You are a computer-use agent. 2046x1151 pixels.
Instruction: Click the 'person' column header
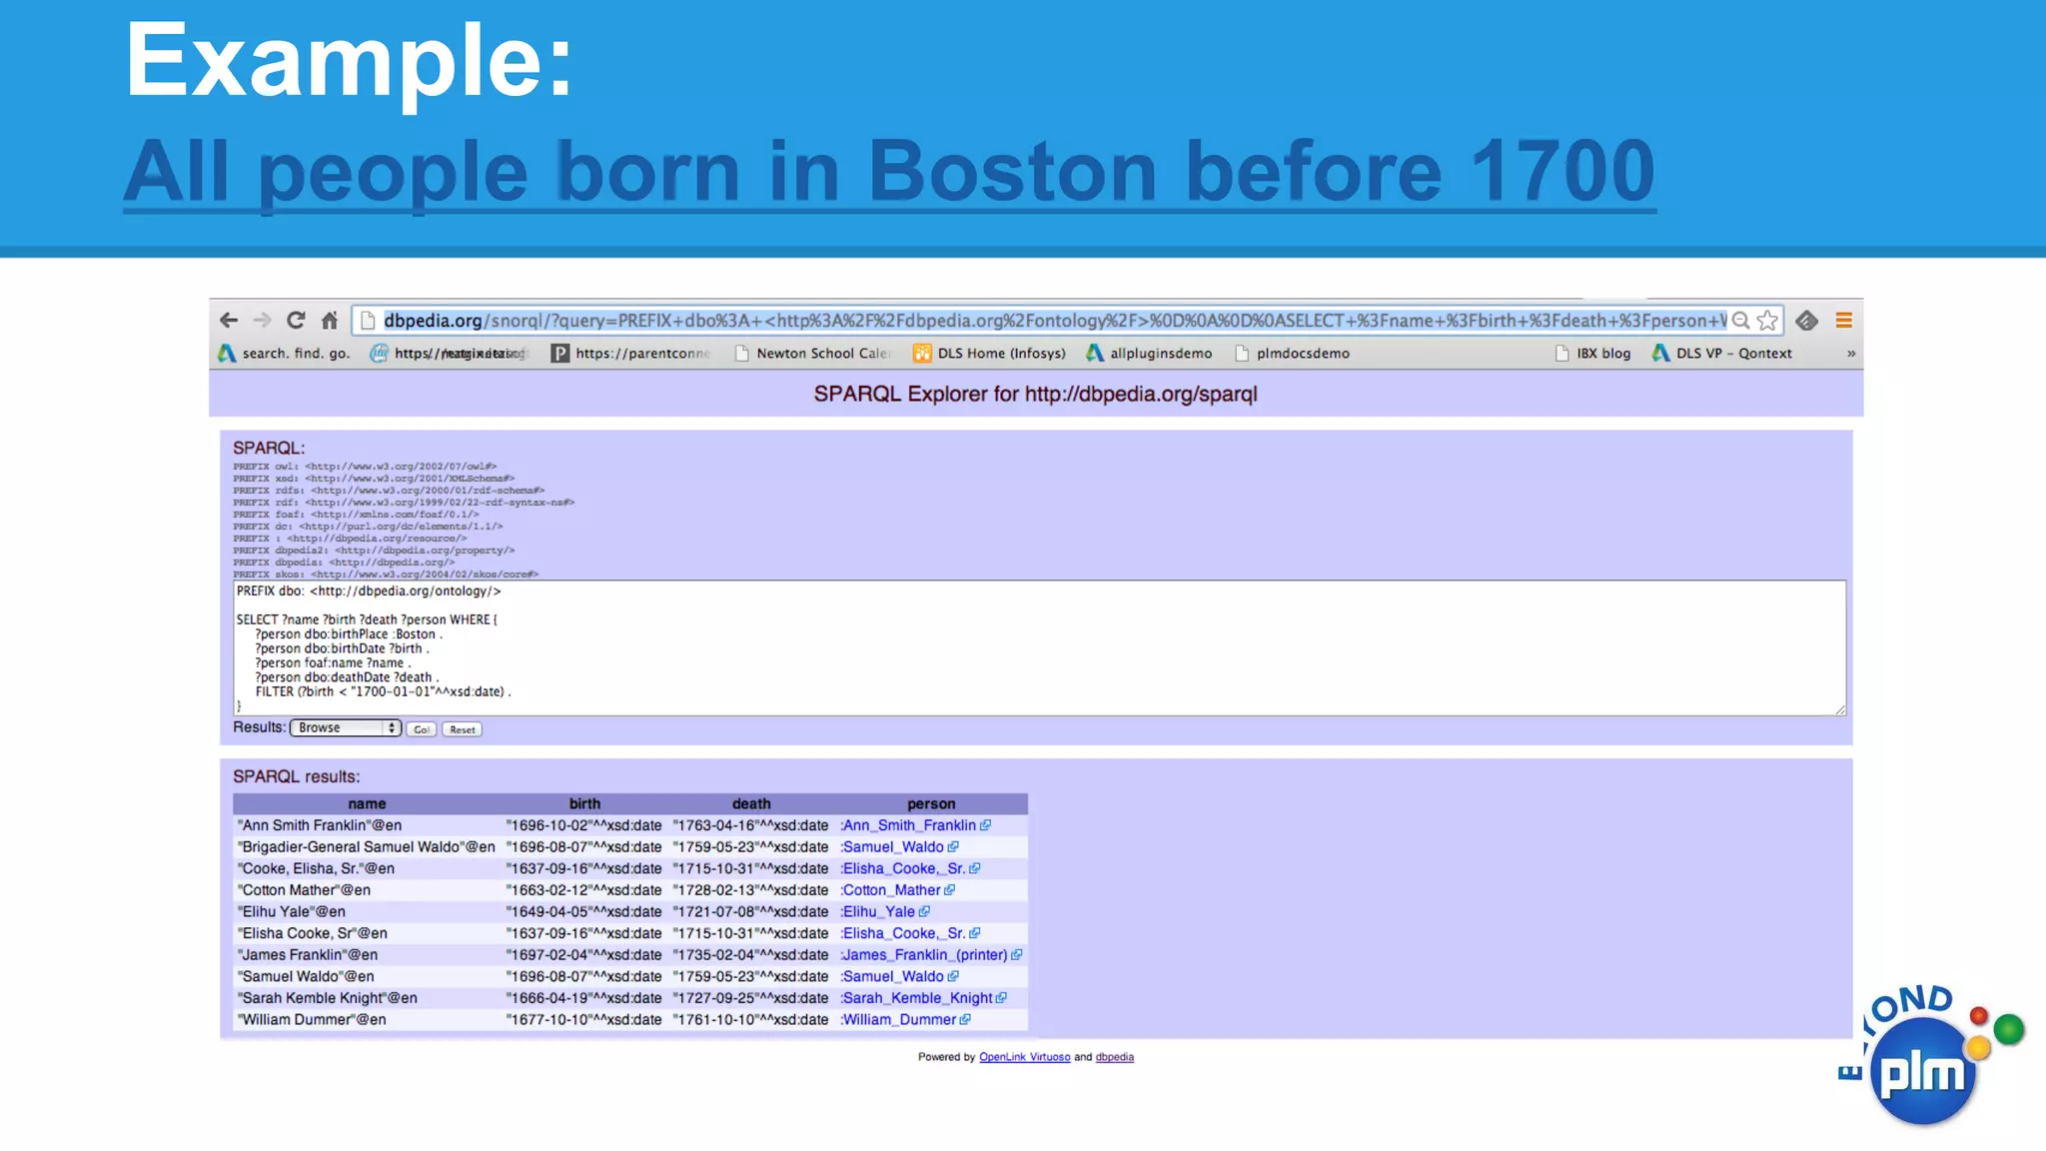(x=931, y=804)
